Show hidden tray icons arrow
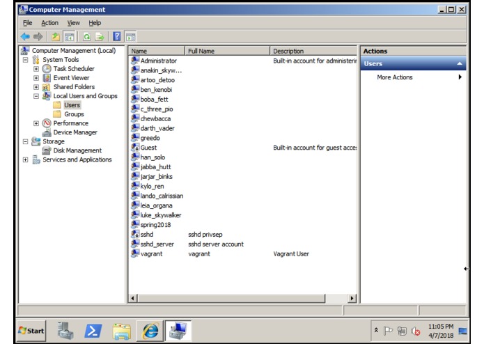The width and height of the screenshot is (484, 344). [376, 330]
